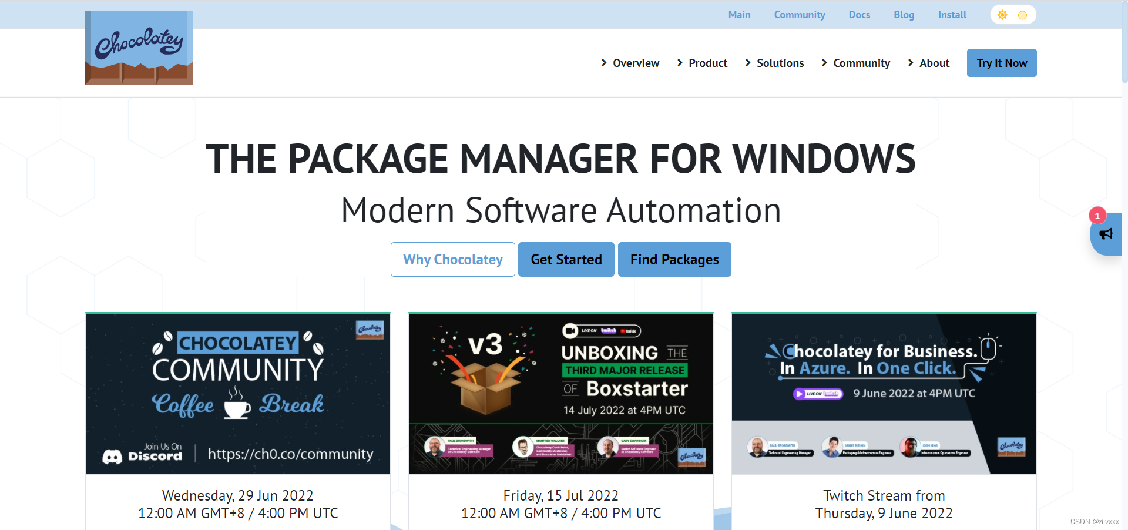The width and height of the screenshot is (1128, 530).
Task: Click the 'Friday, 15 Jul 2022' text
Action: coord(561,495)
